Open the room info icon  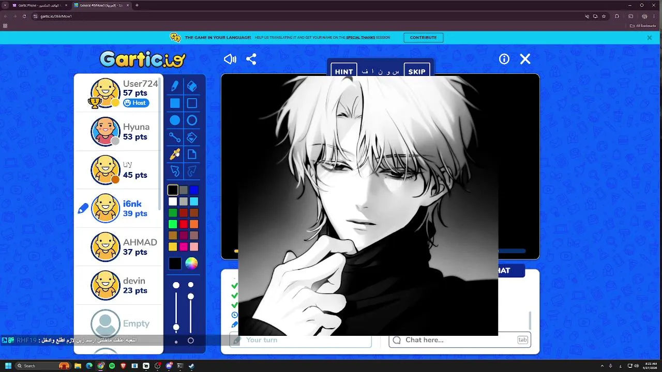[504, 59]
